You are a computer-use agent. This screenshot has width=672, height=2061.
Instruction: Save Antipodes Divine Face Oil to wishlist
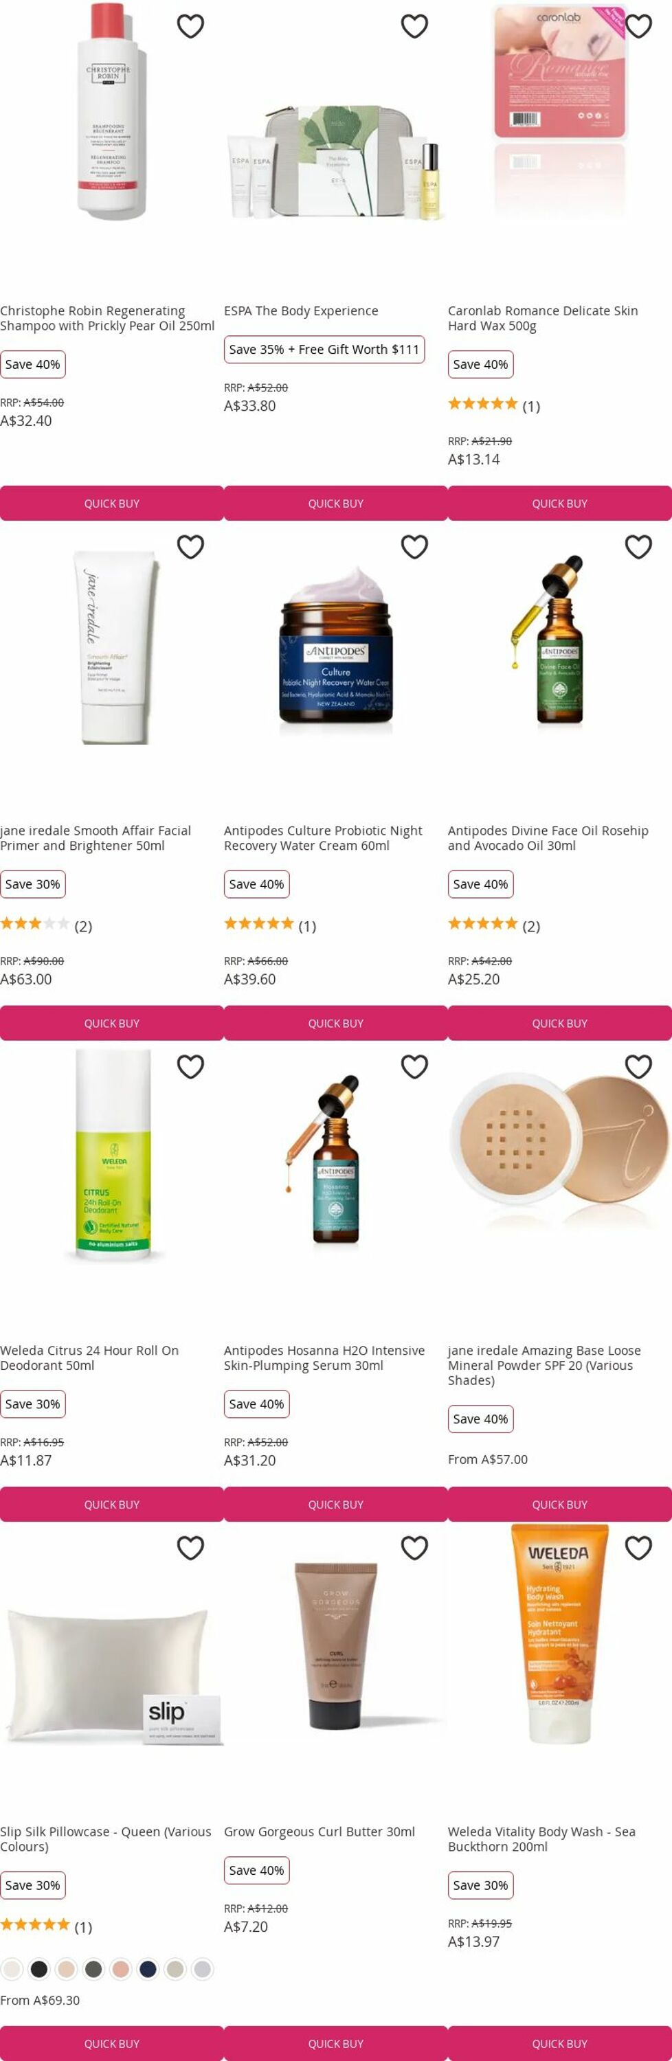click(x=638, y=546)
